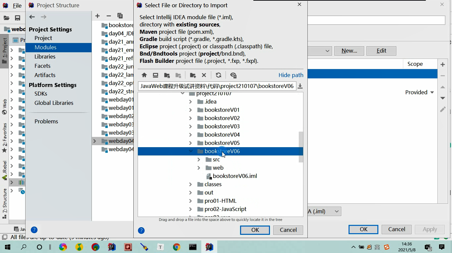Select bookstoreV06.iml file

[235, 176]
